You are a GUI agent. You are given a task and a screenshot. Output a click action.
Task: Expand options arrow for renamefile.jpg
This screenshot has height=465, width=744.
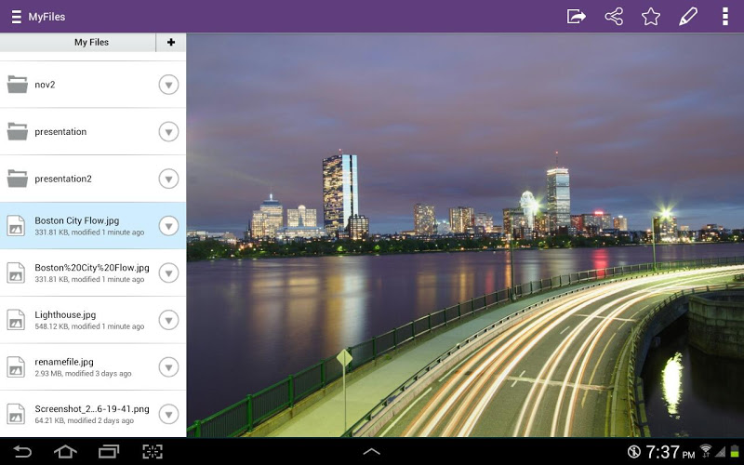coord(168,366)
